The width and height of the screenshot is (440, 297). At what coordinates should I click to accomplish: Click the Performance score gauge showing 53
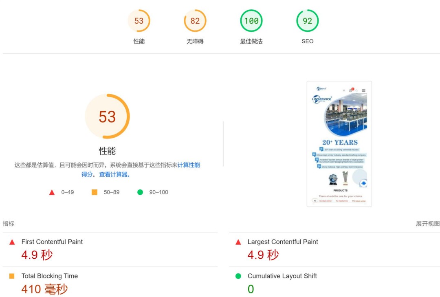139,21
